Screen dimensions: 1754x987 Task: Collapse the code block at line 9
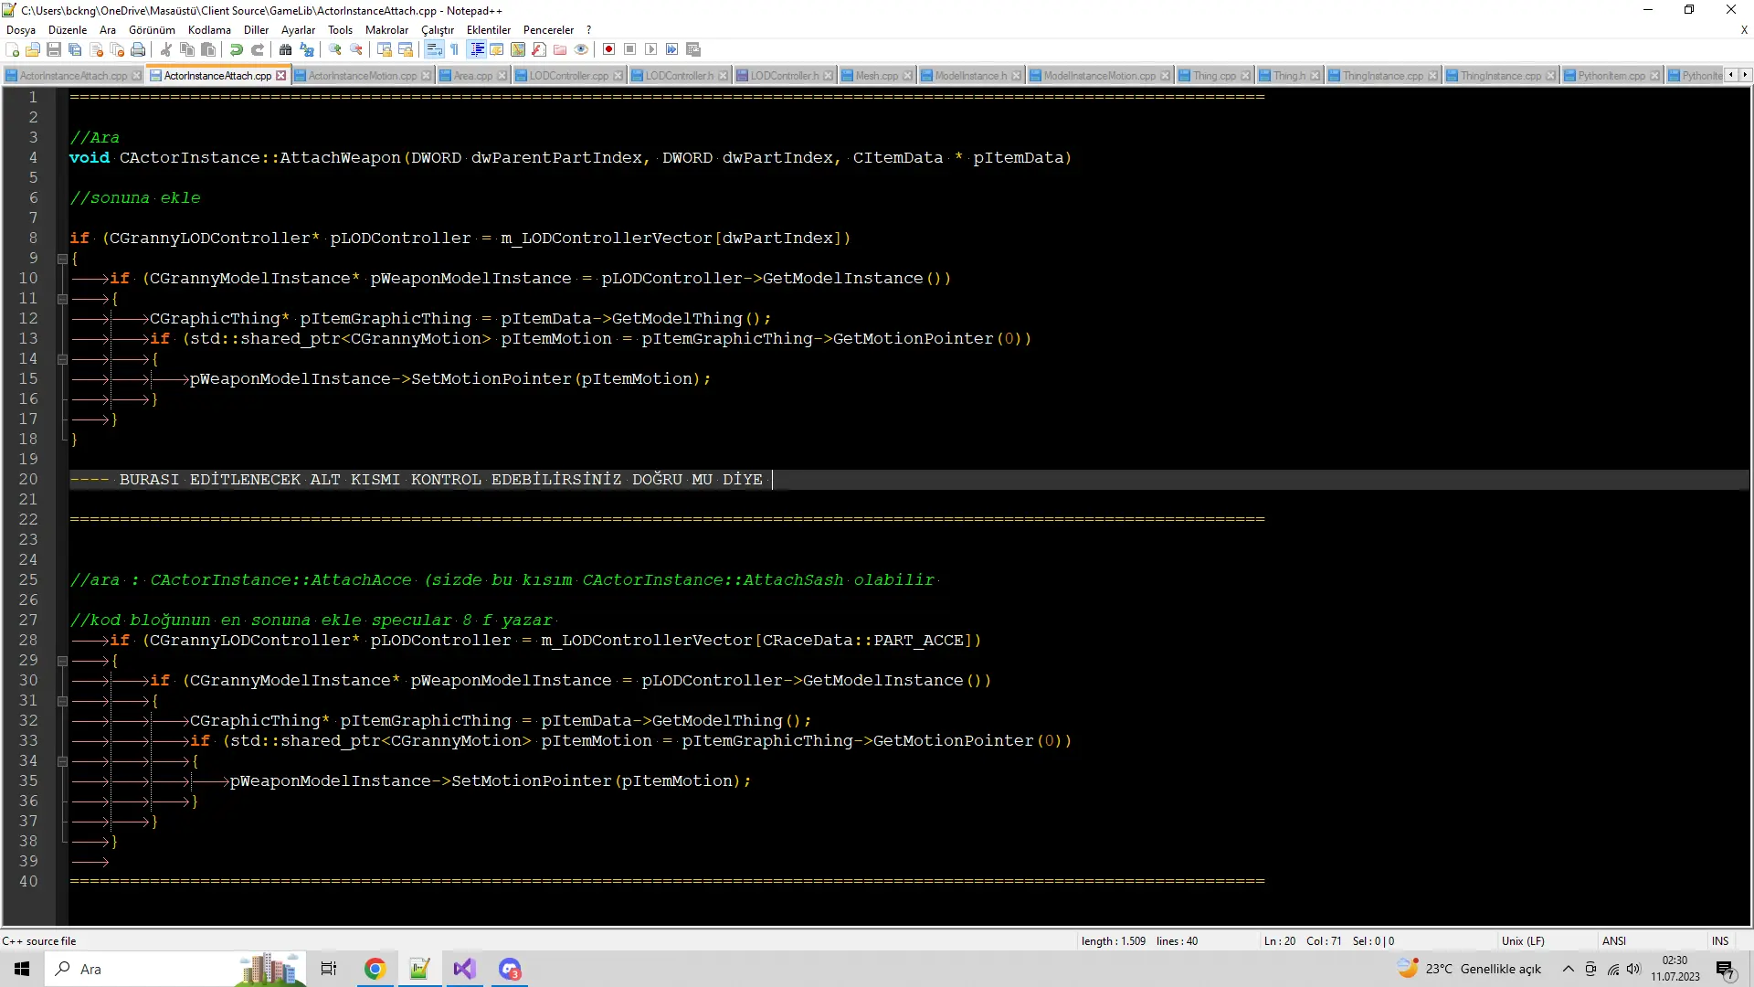[62, 259]
